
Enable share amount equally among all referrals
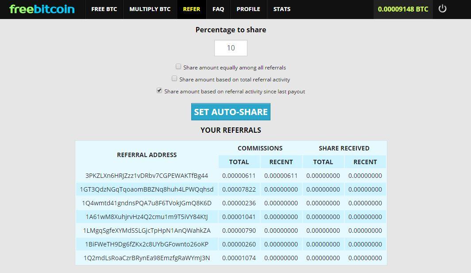[x=178, y=66]
